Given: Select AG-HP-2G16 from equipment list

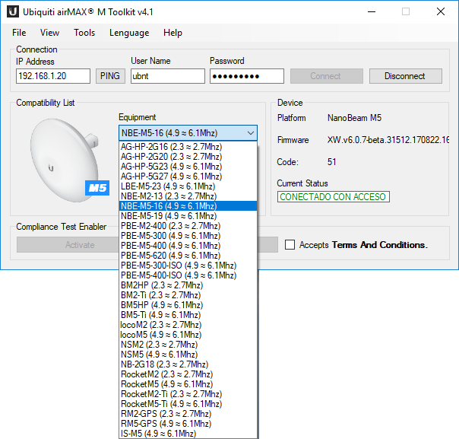Looking at the screenshot, I should [x=188, y=147].
